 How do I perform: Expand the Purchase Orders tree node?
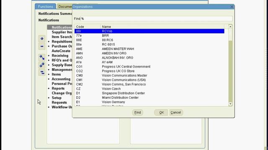click(x=49, y=46)
